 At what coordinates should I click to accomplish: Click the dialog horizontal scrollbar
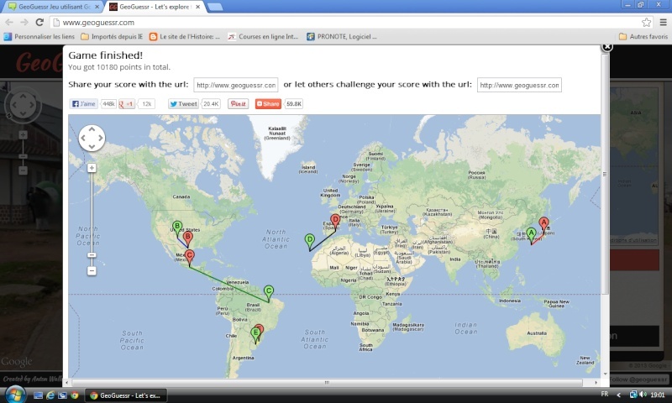[x=327, y=383]
